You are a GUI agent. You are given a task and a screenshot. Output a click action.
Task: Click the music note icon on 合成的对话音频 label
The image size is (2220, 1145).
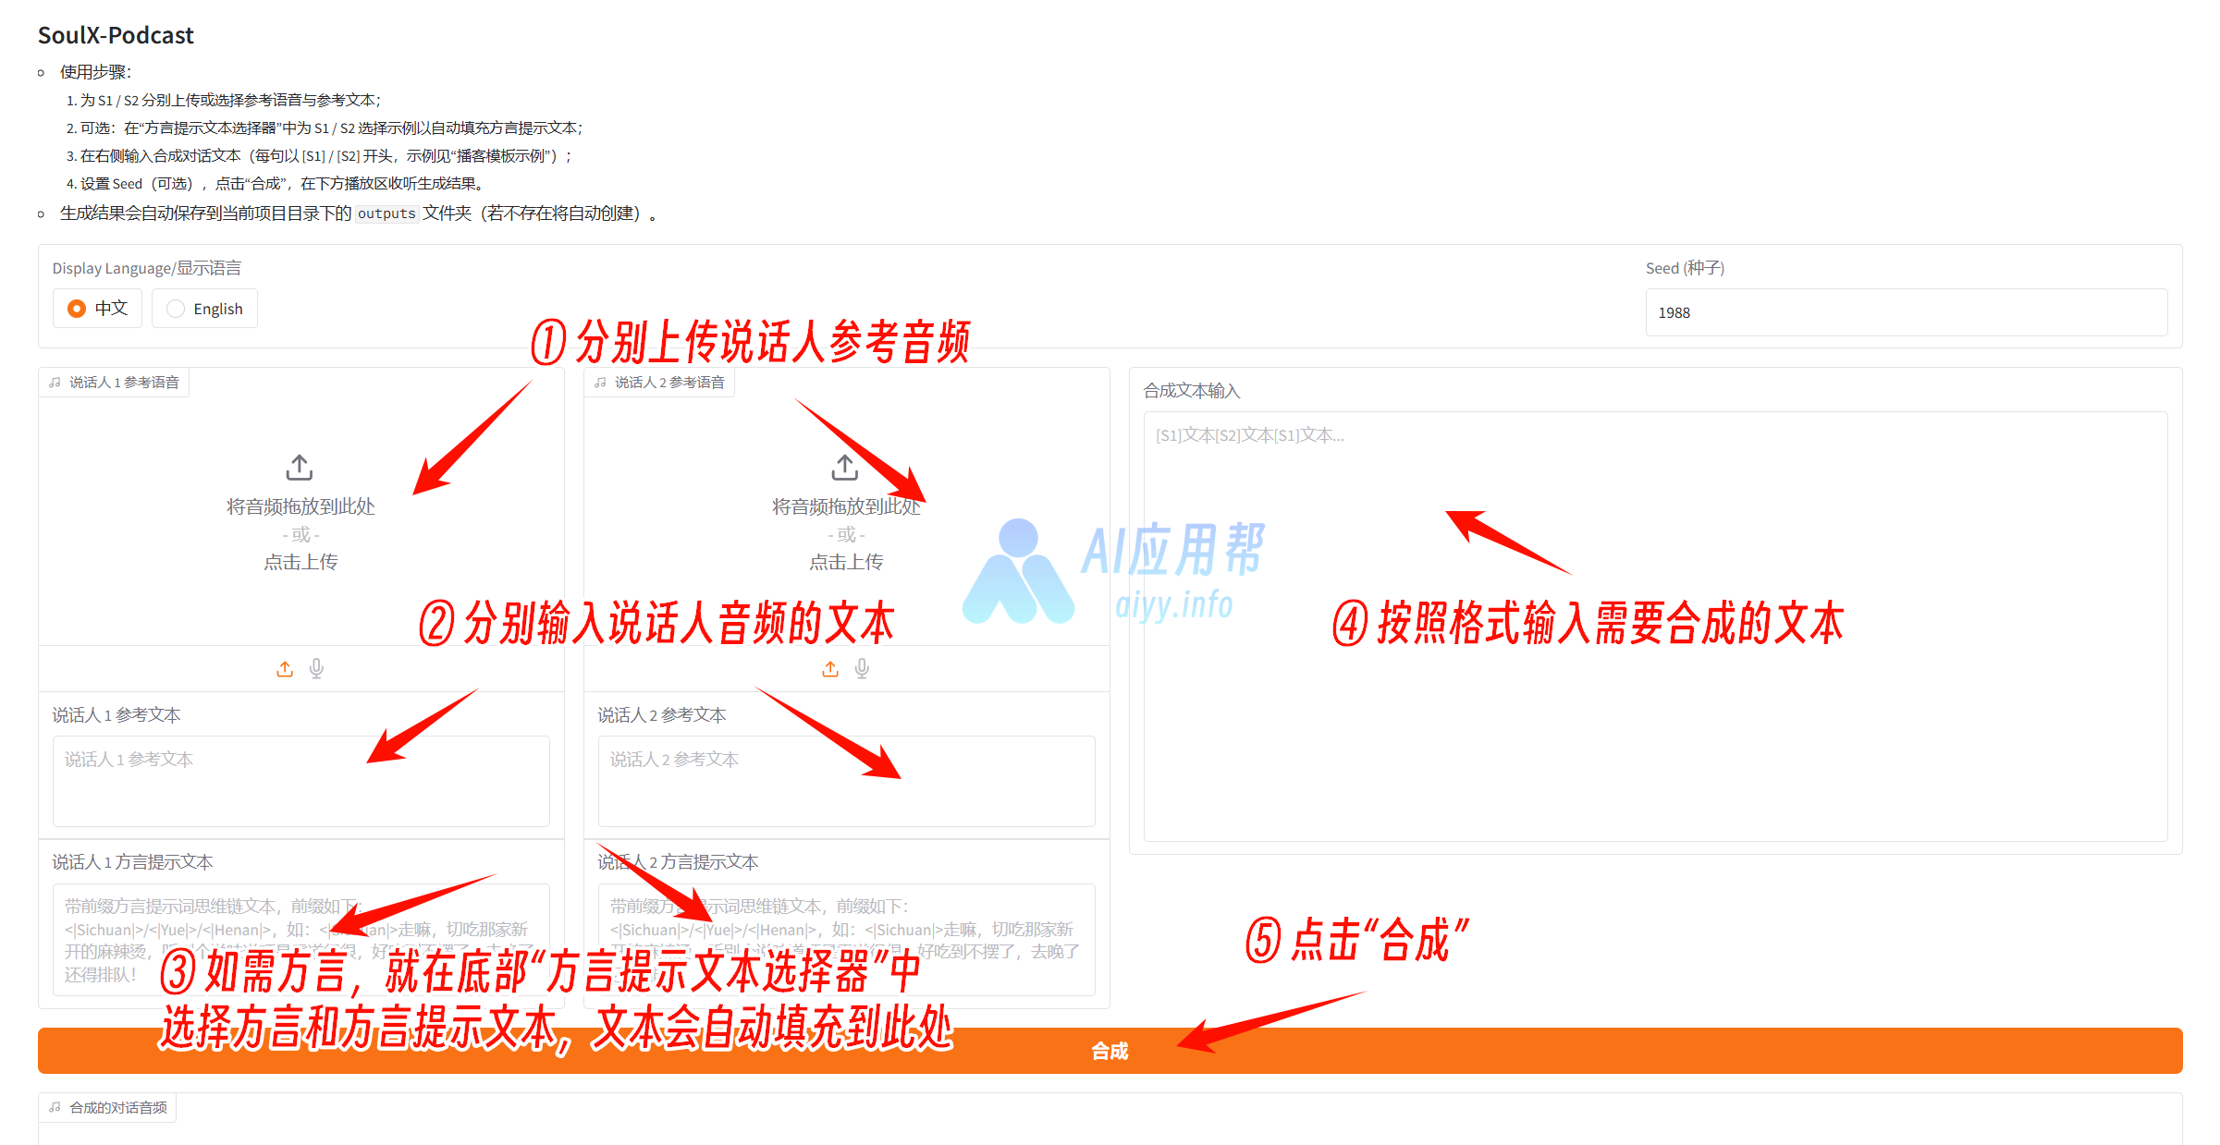pyautogui.click(x=55, y=1107)
